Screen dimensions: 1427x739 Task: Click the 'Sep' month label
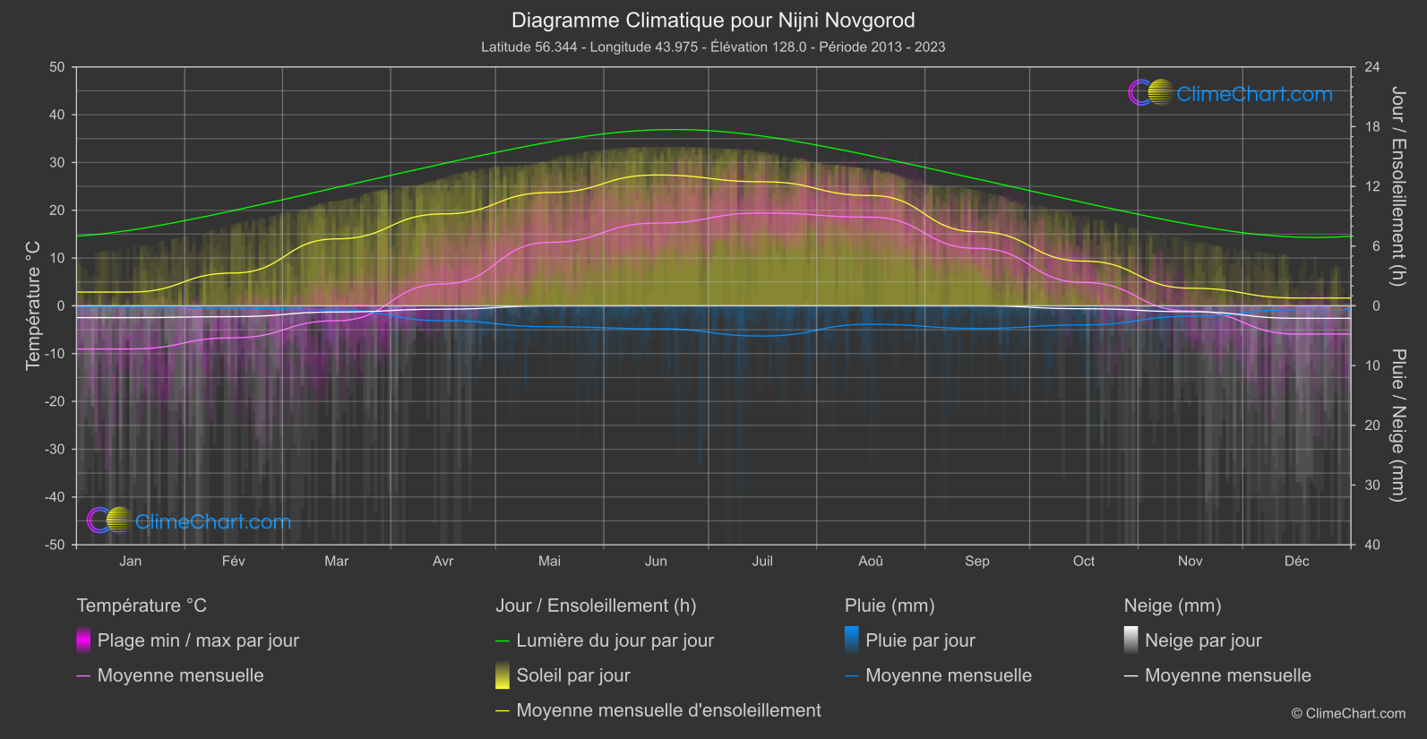point(977,561)
